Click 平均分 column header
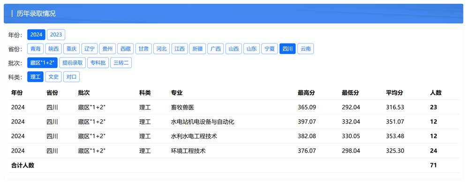 (x=394, y=93)
